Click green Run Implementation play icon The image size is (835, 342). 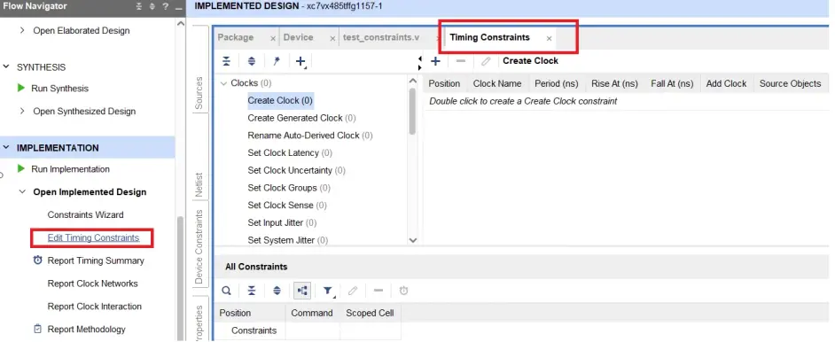pyautogui.click(x=21, y=168)
